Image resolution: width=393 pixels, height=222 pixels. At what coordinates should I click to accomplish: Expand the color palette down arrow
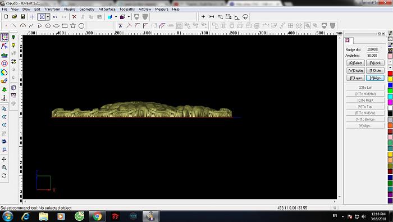390,67
